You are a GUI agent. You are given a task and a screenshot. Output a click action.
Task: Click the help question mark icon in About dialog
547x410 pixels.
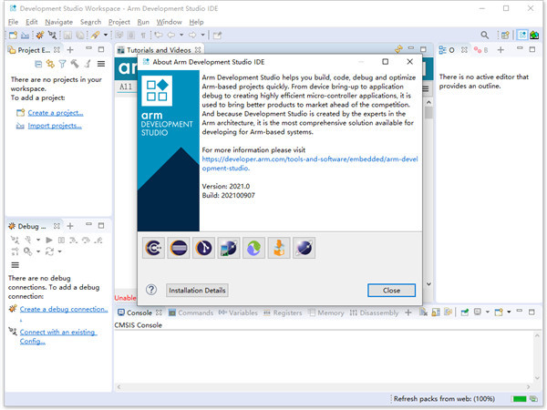click(x=151, y=290)
